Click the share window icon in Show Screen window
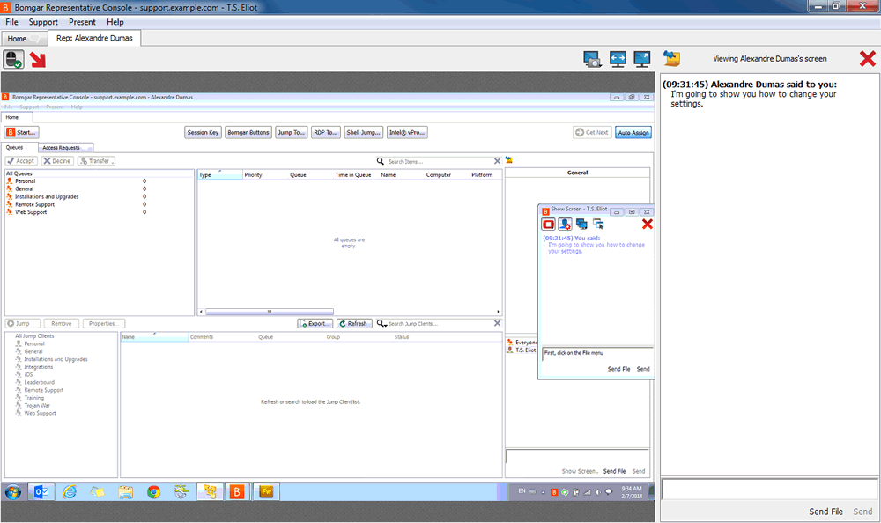This screenshot has height=523, width=881. click(x=599, y=225)
